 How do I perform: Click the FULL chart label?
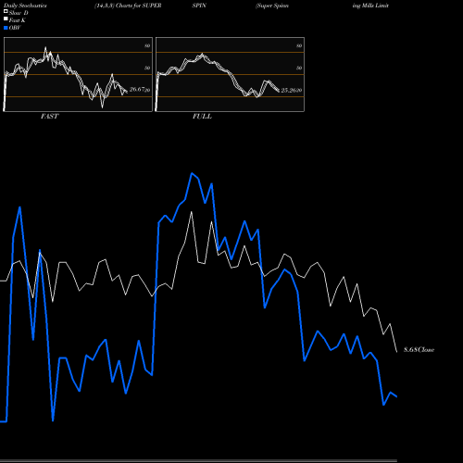coord(202,117)
